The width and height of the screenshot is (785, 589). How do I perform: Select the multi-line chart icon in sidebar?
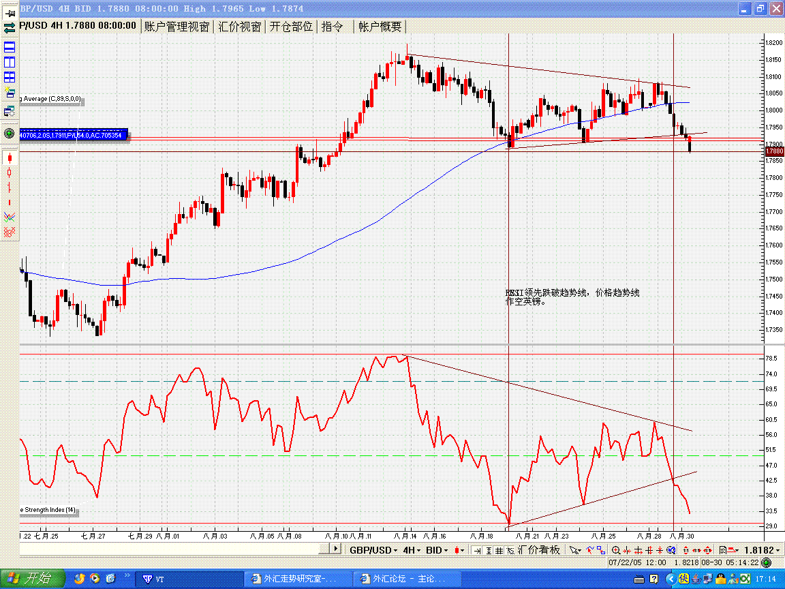10,217
